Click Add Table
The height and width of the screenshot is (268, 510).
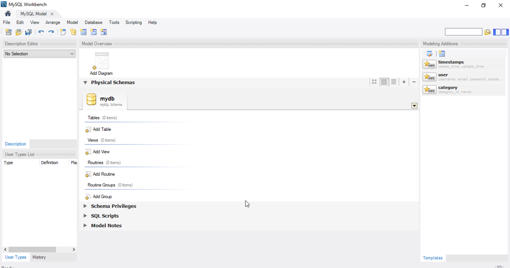(x=98, y=129)
